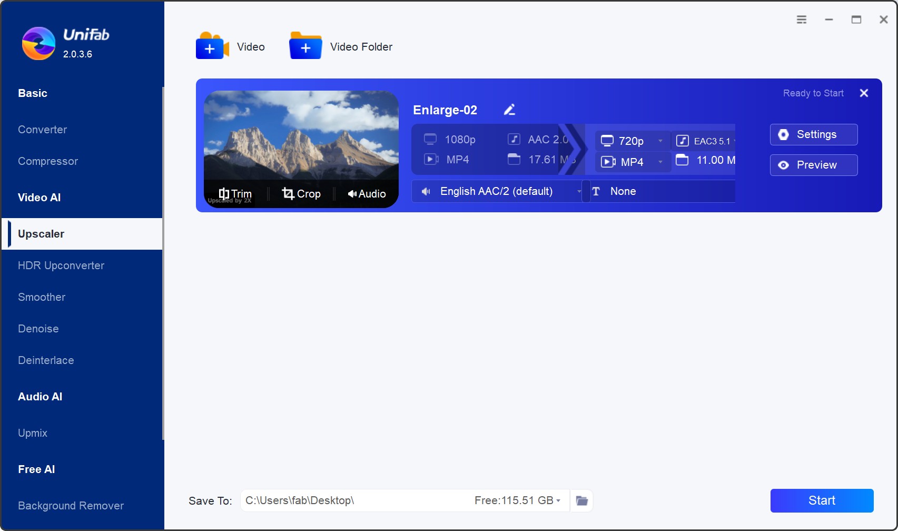Open Trim tool on the video thumbnail
Image resolution: width=898 pixels, height=531 pixels.
click(x=235, y=193)
